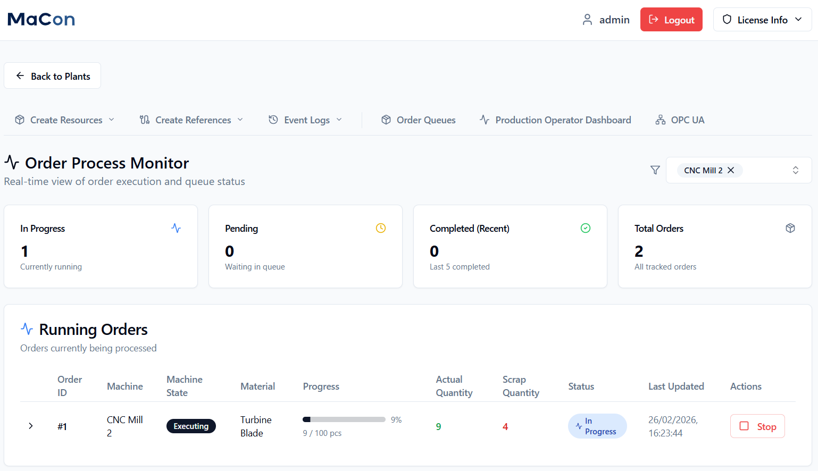
Task: Expand the Event Logs menu
Action: pos(305,120)
